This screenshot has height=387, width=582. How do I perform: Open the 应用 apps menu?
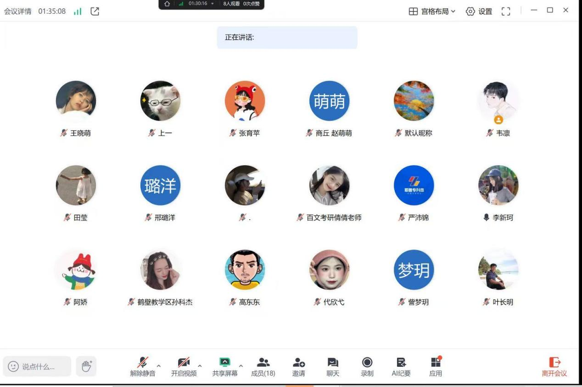[x=436, y=367]
